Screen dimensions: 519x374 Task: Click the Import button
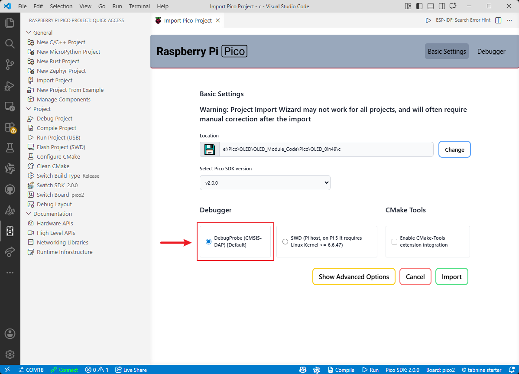[451, 276]
